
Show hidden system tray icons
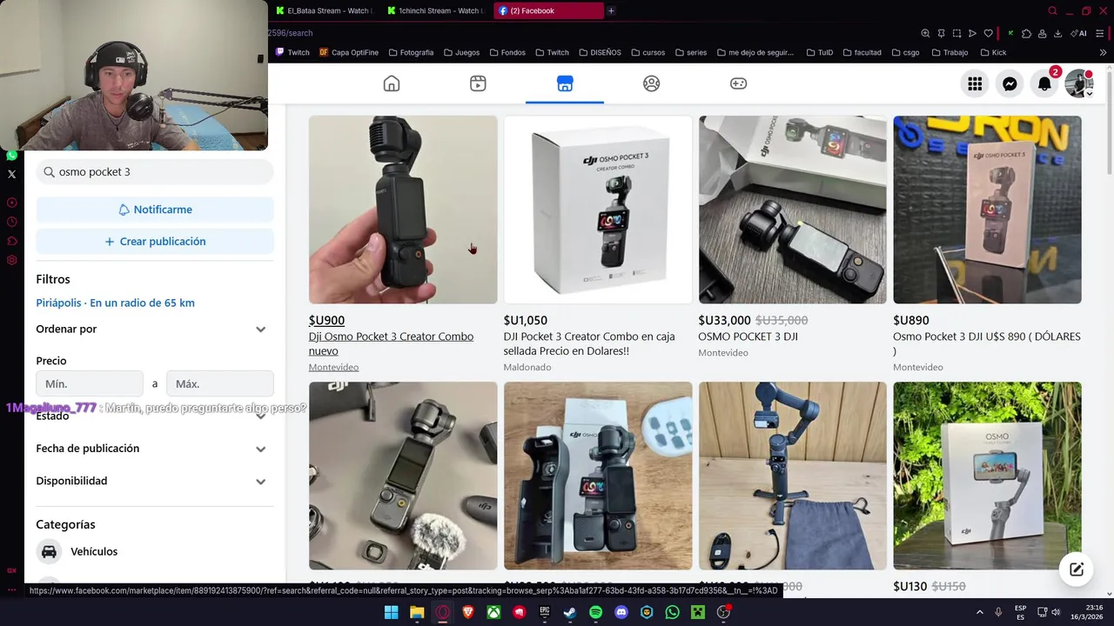click(980, 612)
